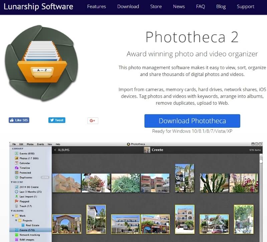The width and height of the screenshot is (267, 242).
Task: Collapse the ALBUMS section triangle
Action: [12, 211]
